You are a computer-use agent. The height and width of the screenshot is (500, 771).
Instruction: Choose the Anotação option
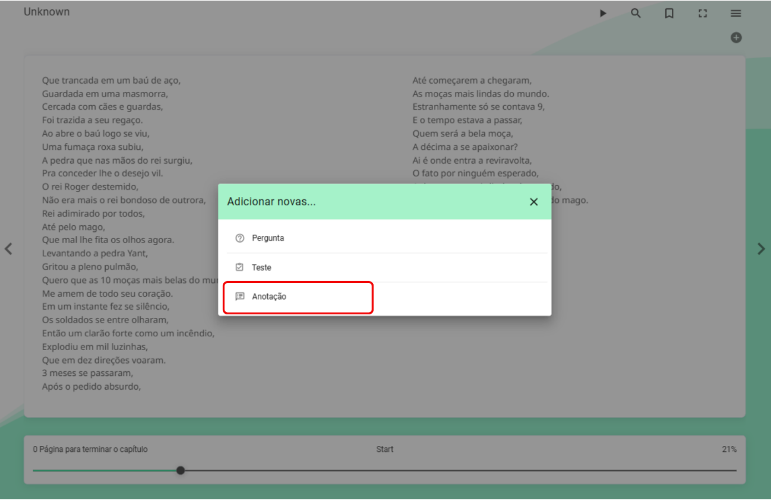click(384, 297)
